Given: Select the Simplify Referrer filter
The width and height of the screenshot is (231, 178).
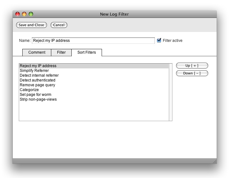Looking at the screenshot, I should [x=34, y=71].
